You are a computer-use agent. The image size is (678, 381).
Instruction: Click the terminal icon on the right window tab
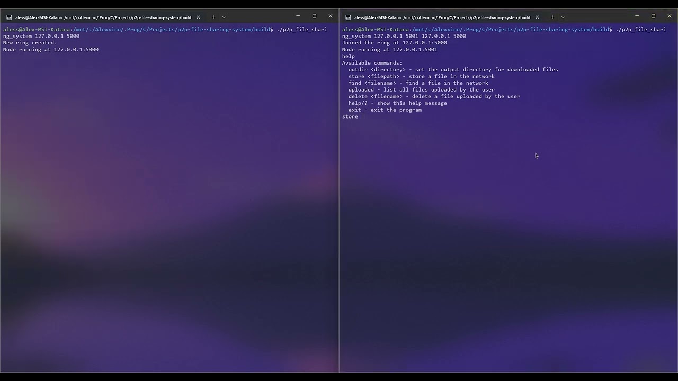348,17
